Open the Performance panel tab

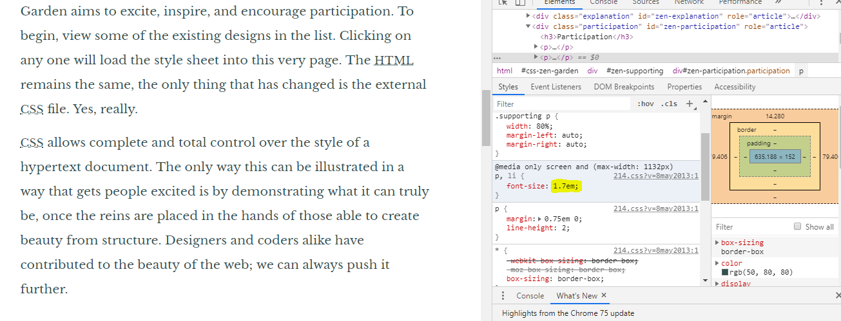tap(740, 3)
